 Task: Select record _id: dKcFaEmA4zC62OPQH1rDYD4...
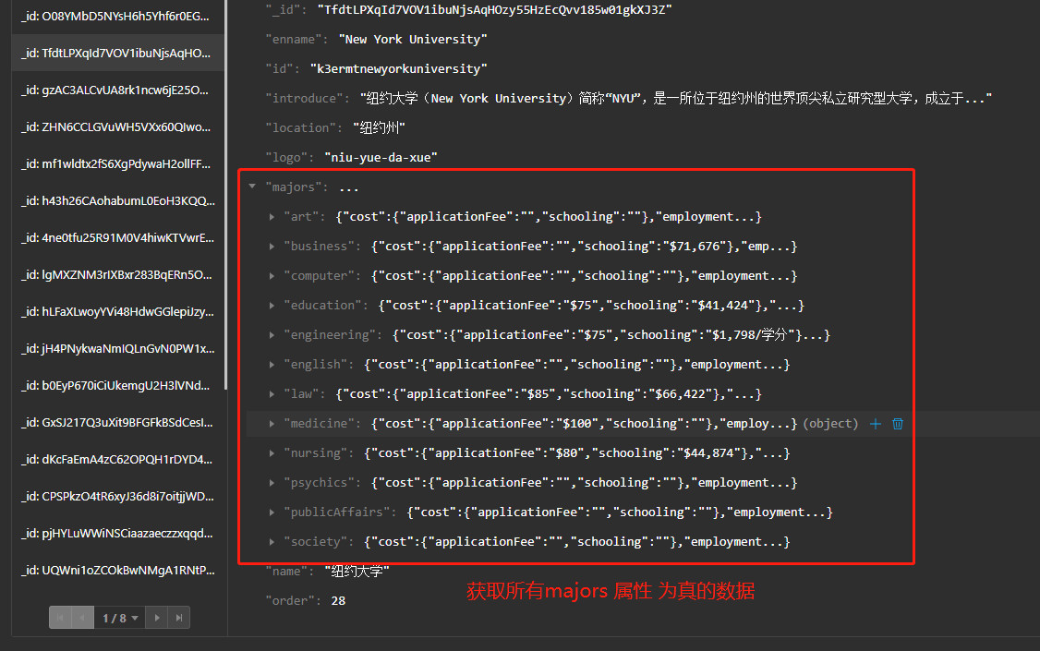click(x=118, y=460)
